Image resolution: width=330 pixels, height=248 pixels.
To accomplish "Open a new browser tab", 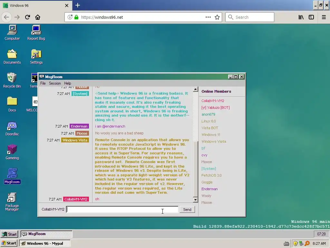I will coord(78,5).
